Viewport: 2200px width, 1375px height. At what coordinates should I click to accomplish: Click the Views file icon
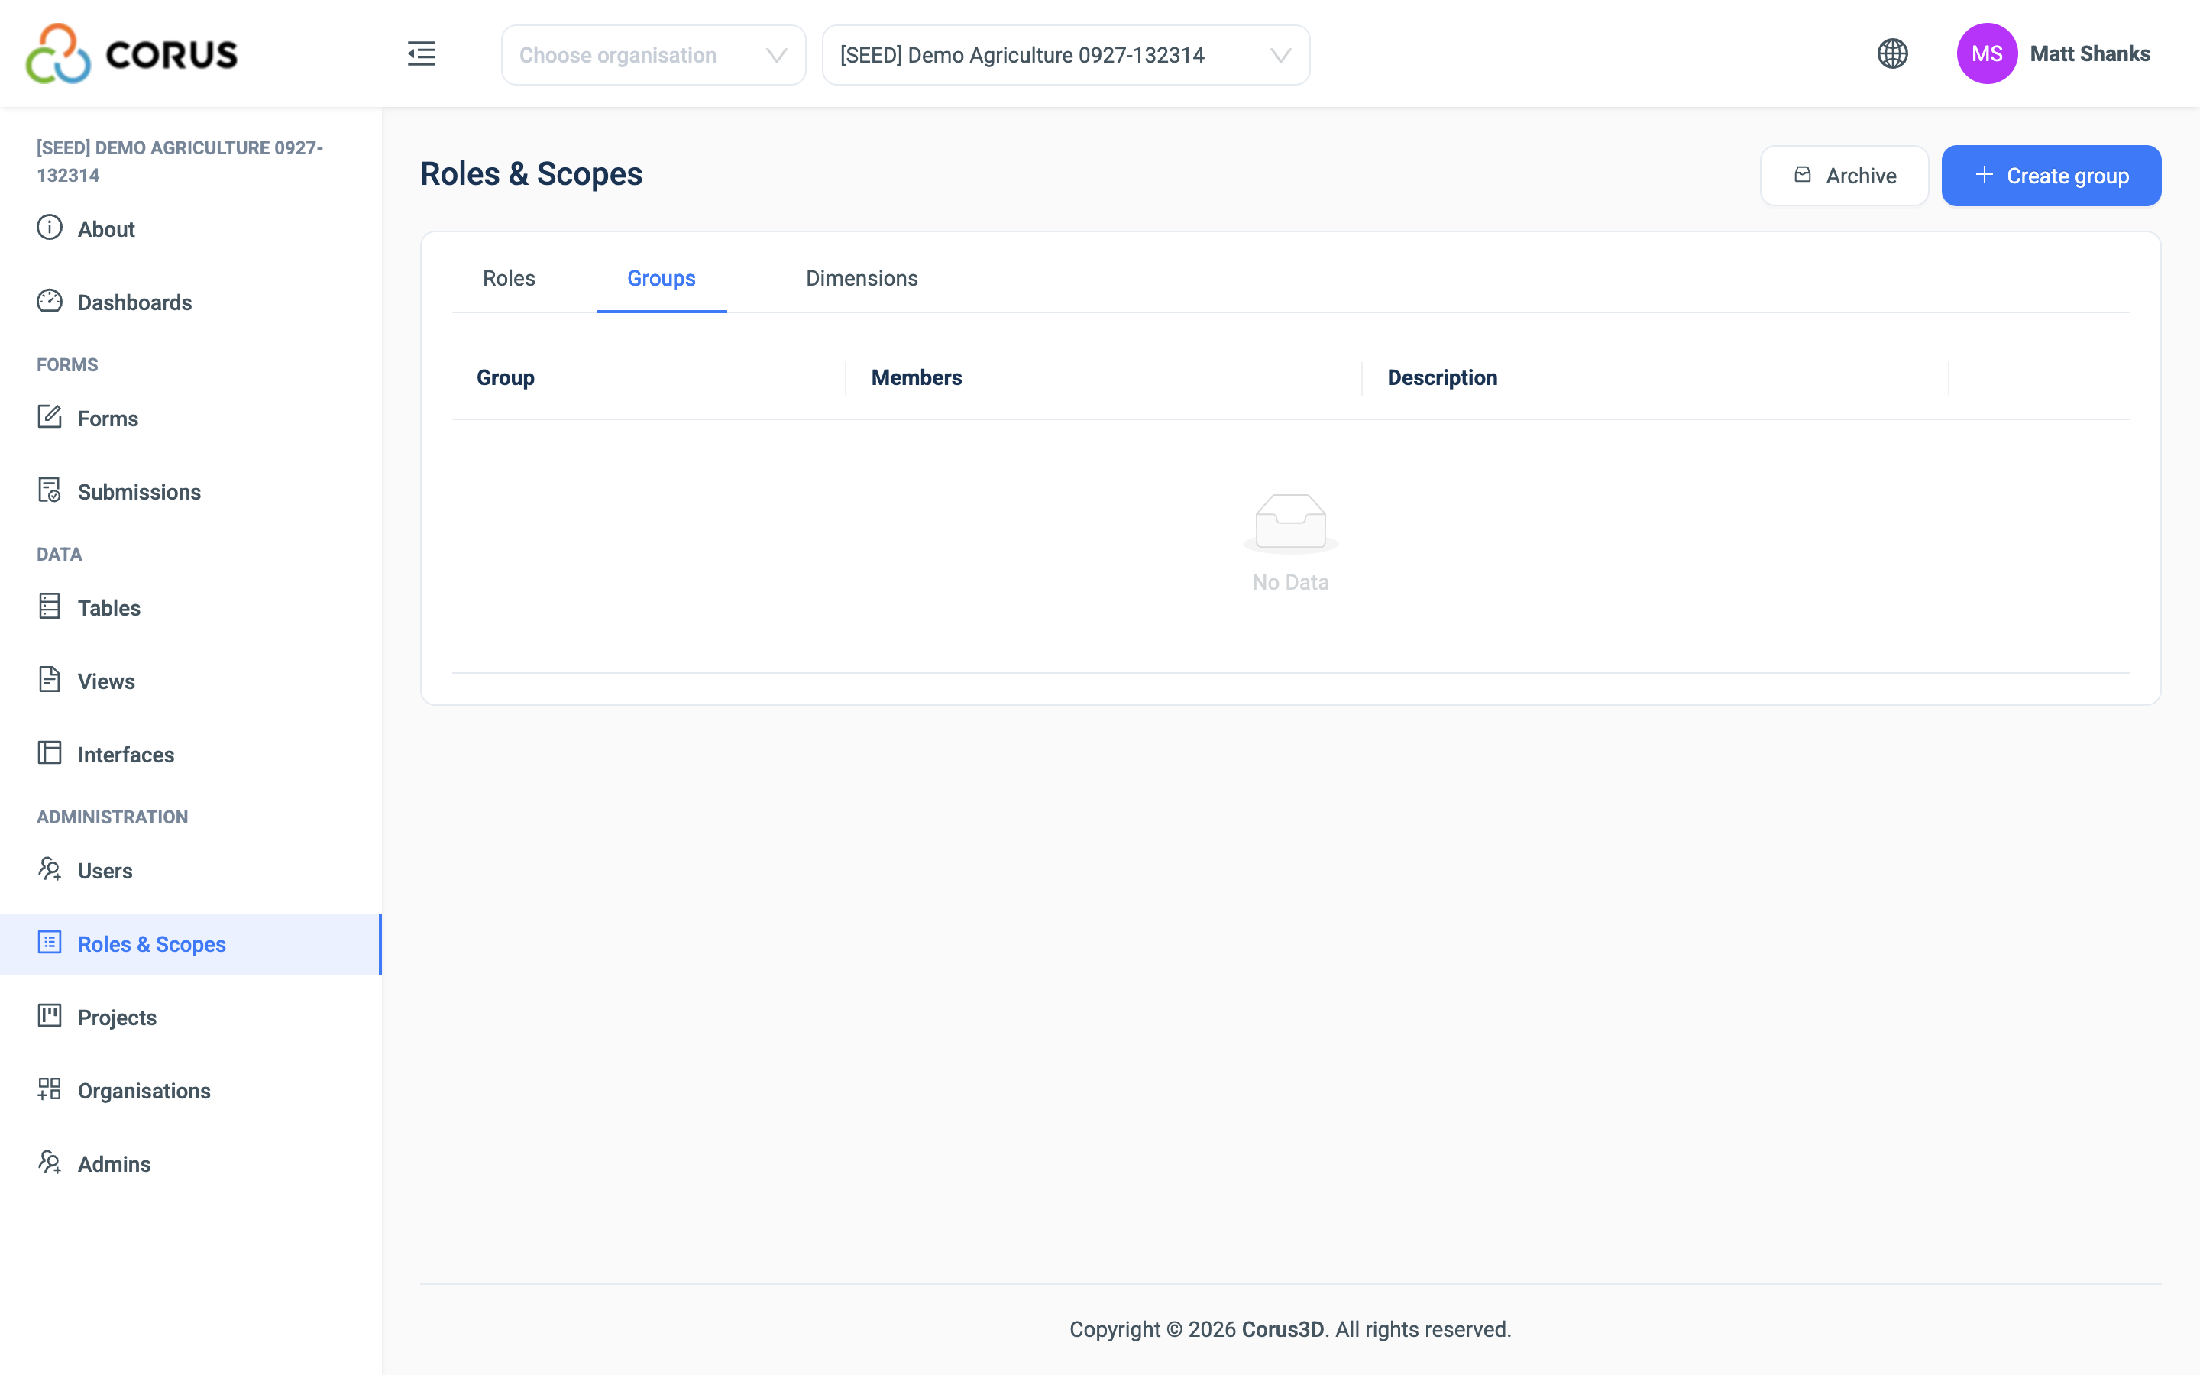[50, 679]
